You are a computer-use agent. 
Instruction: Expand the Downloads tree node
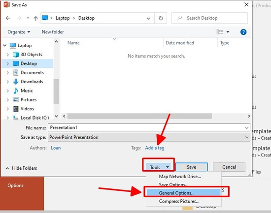[x=7, y=82]
